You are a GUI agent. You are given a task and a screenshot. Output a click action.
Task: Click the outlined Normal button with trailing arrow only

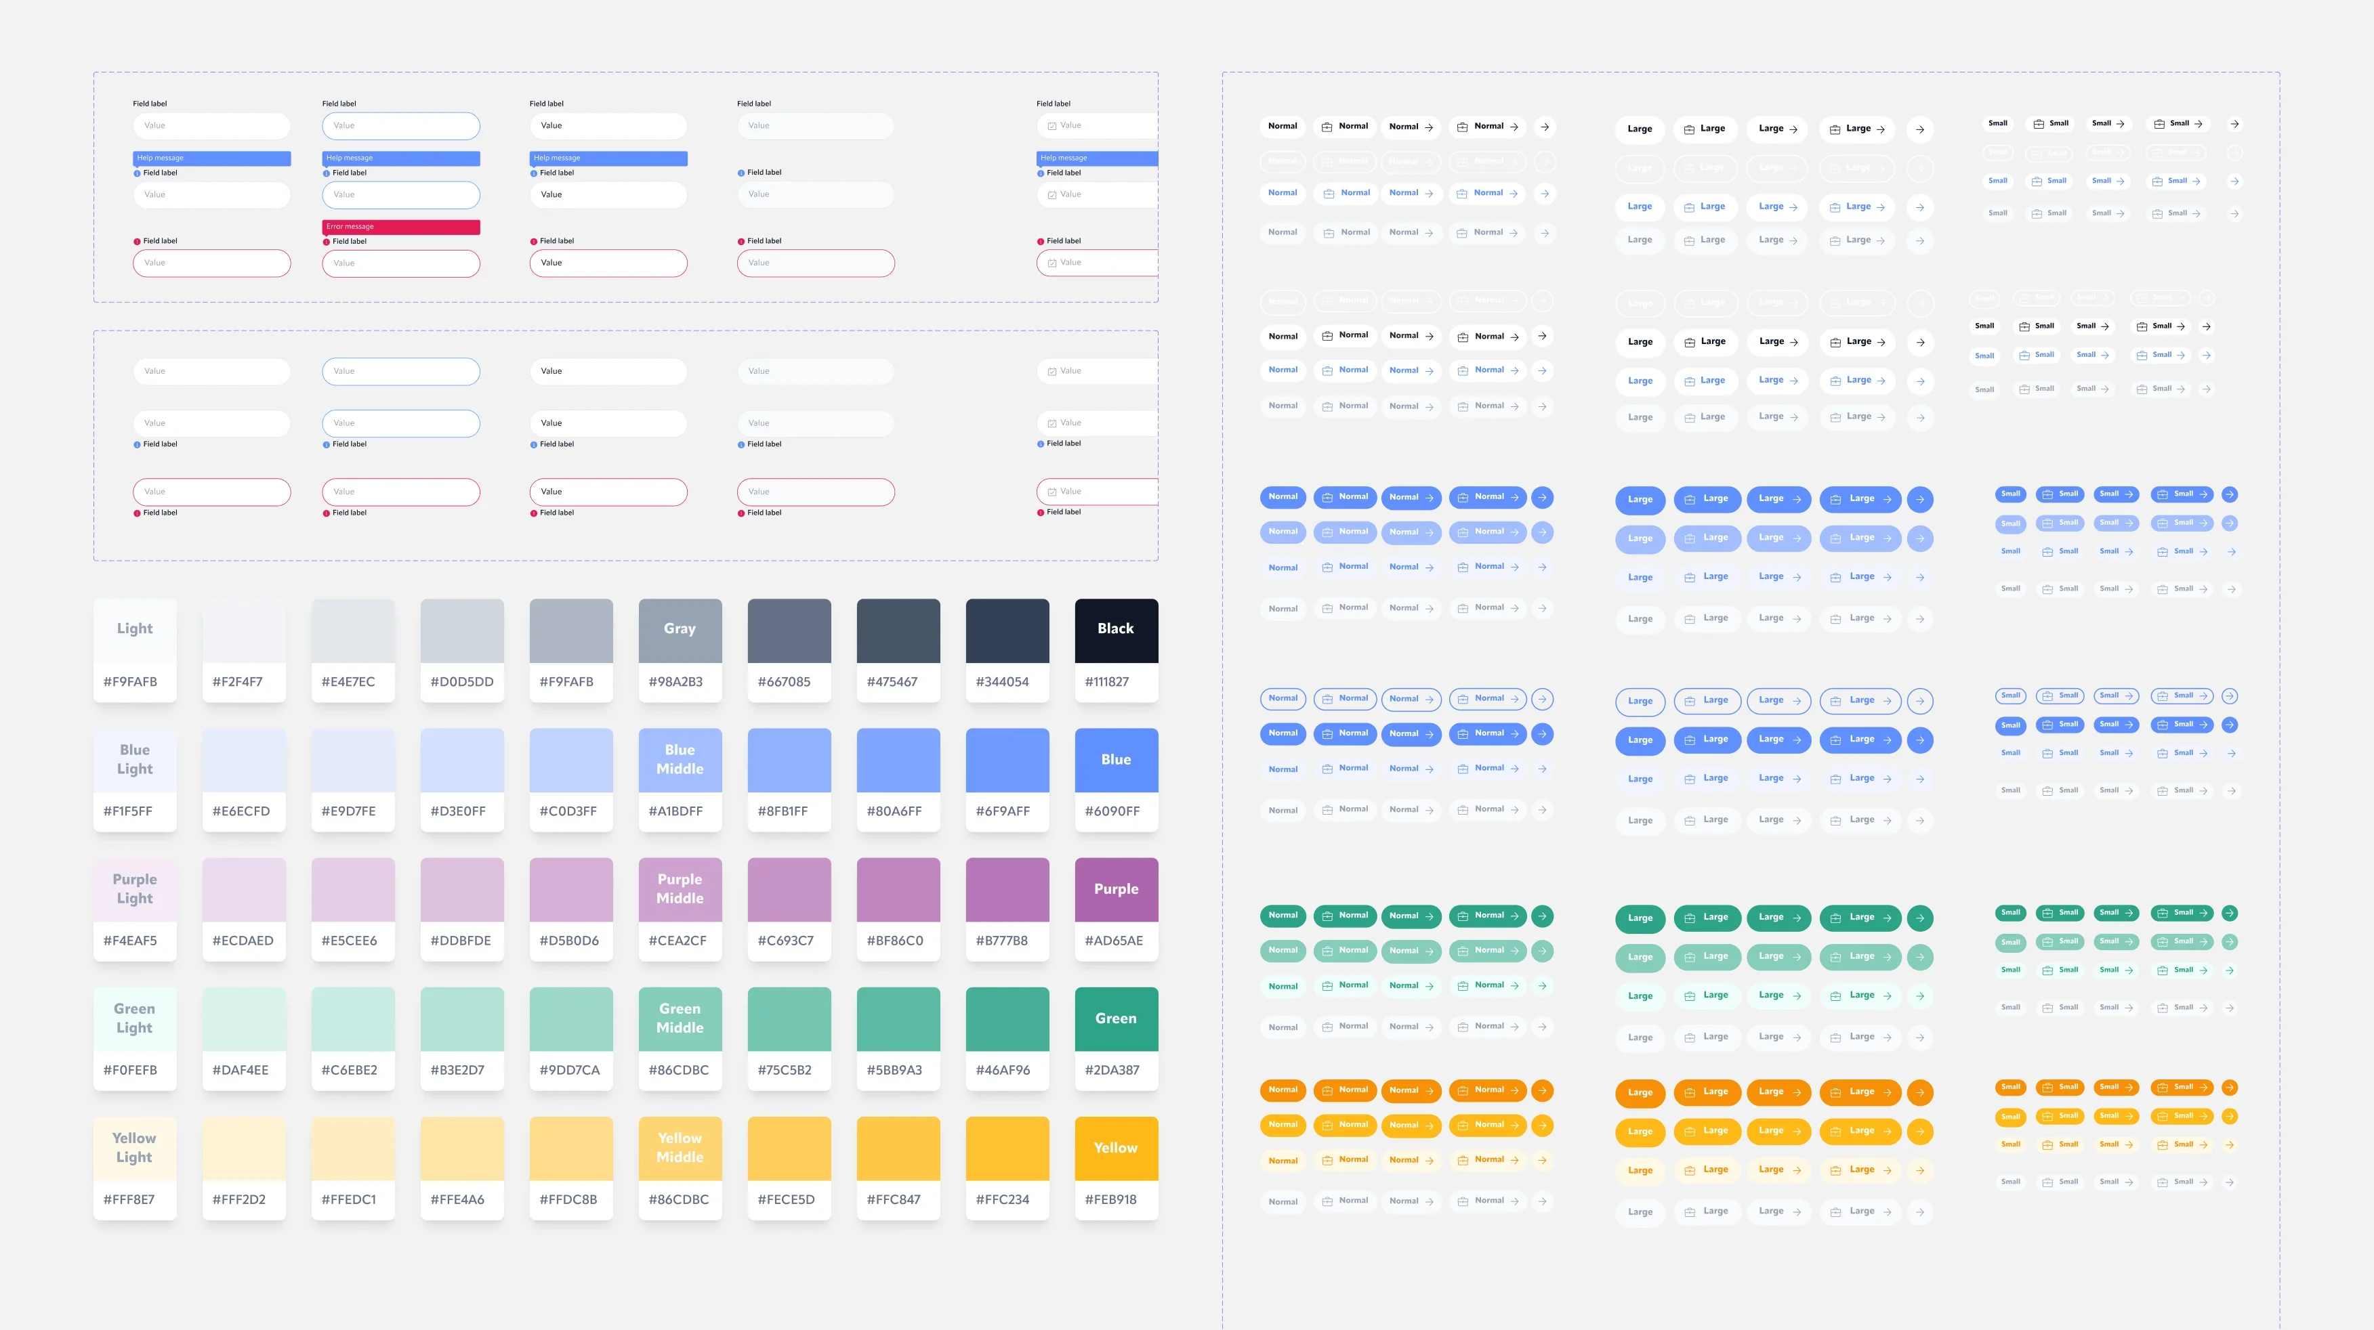[1411, 699]
